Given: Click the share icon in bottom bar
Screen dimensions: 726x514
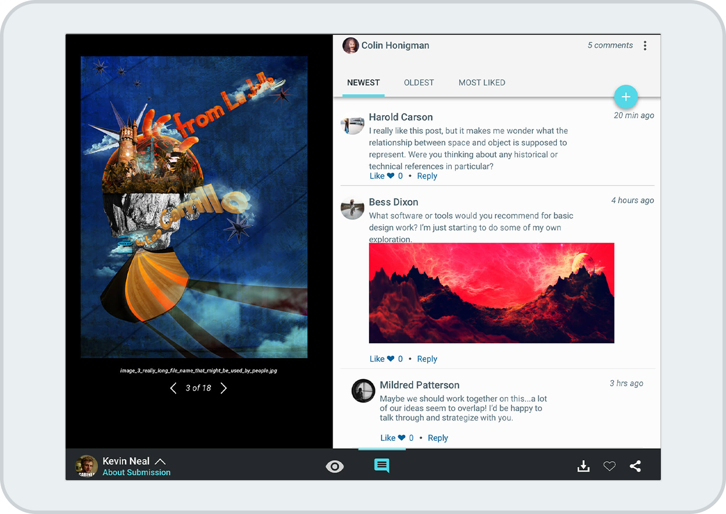Looking at the screenshot, I should click(x=635, y=466).
